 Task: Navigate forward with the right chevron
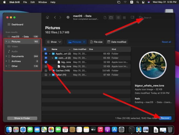click(x=60, y=17)
